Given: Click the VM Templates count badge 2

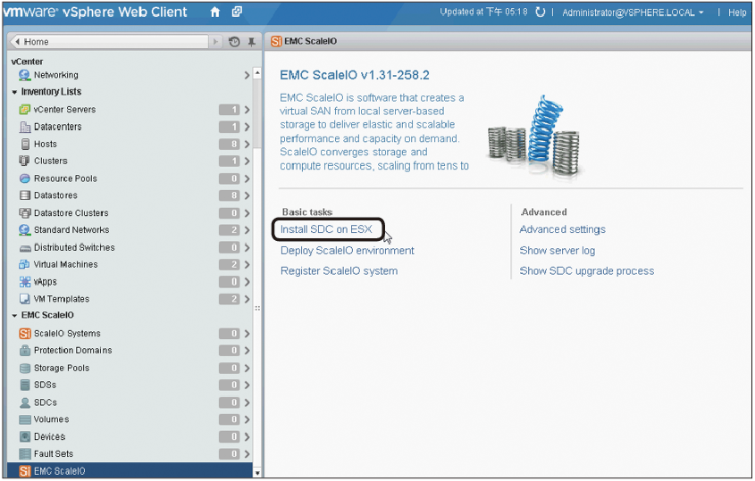Looking at the screenshot, I should tap(230, 299).
